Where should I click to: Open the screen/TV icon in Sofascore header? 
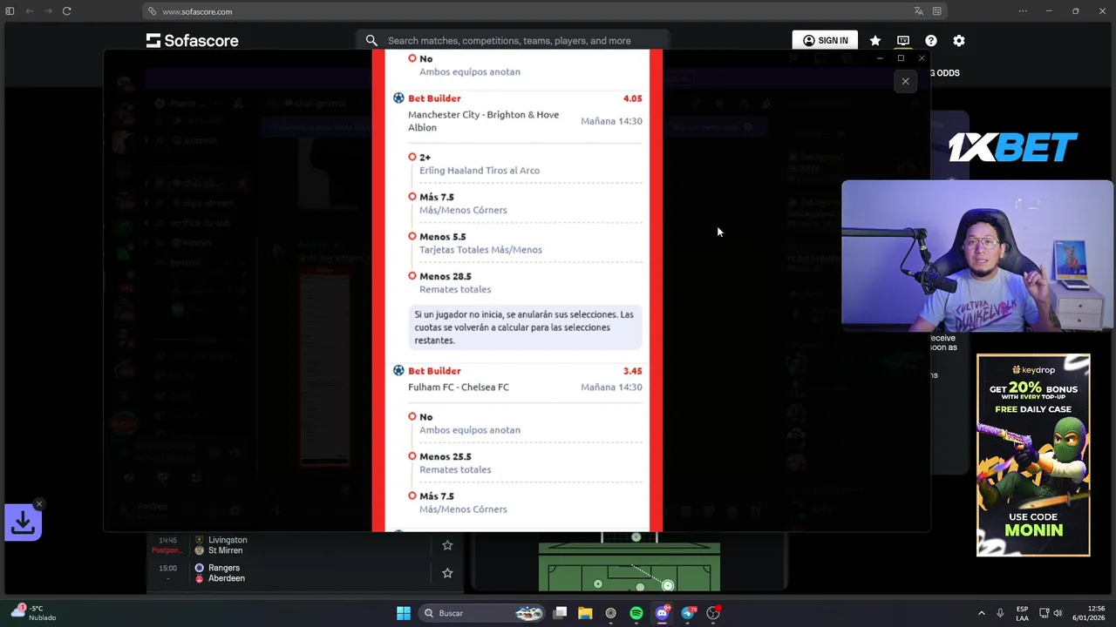903,41
